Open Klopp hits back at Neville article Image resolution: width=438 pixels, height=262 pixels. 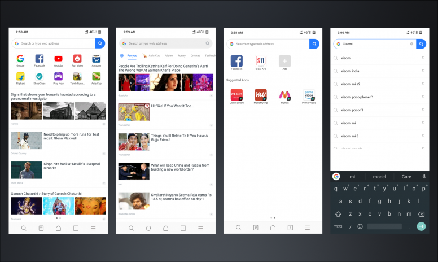(58, 172)
